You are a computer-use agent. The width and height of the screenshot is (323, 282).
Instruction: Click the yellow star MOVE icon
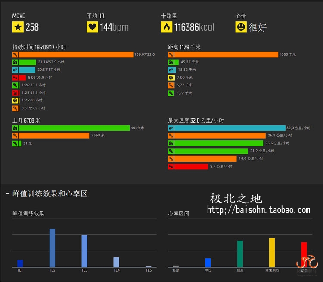click(18, 27)
